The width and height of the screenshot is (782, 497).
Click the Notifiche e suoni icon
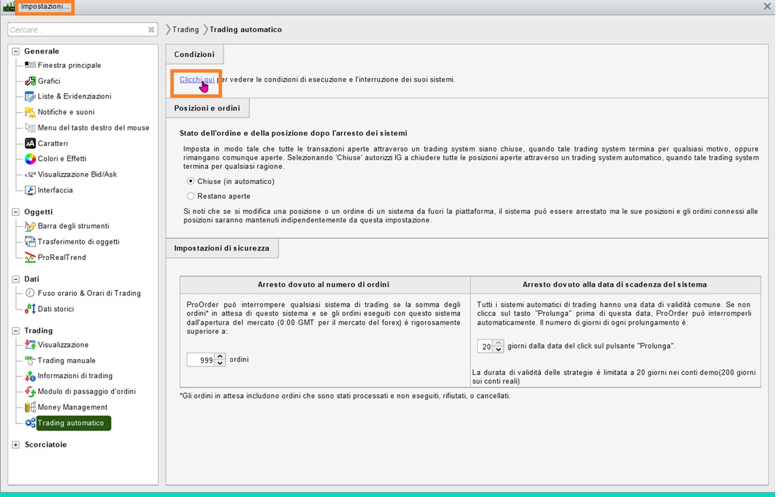[30, 112]
